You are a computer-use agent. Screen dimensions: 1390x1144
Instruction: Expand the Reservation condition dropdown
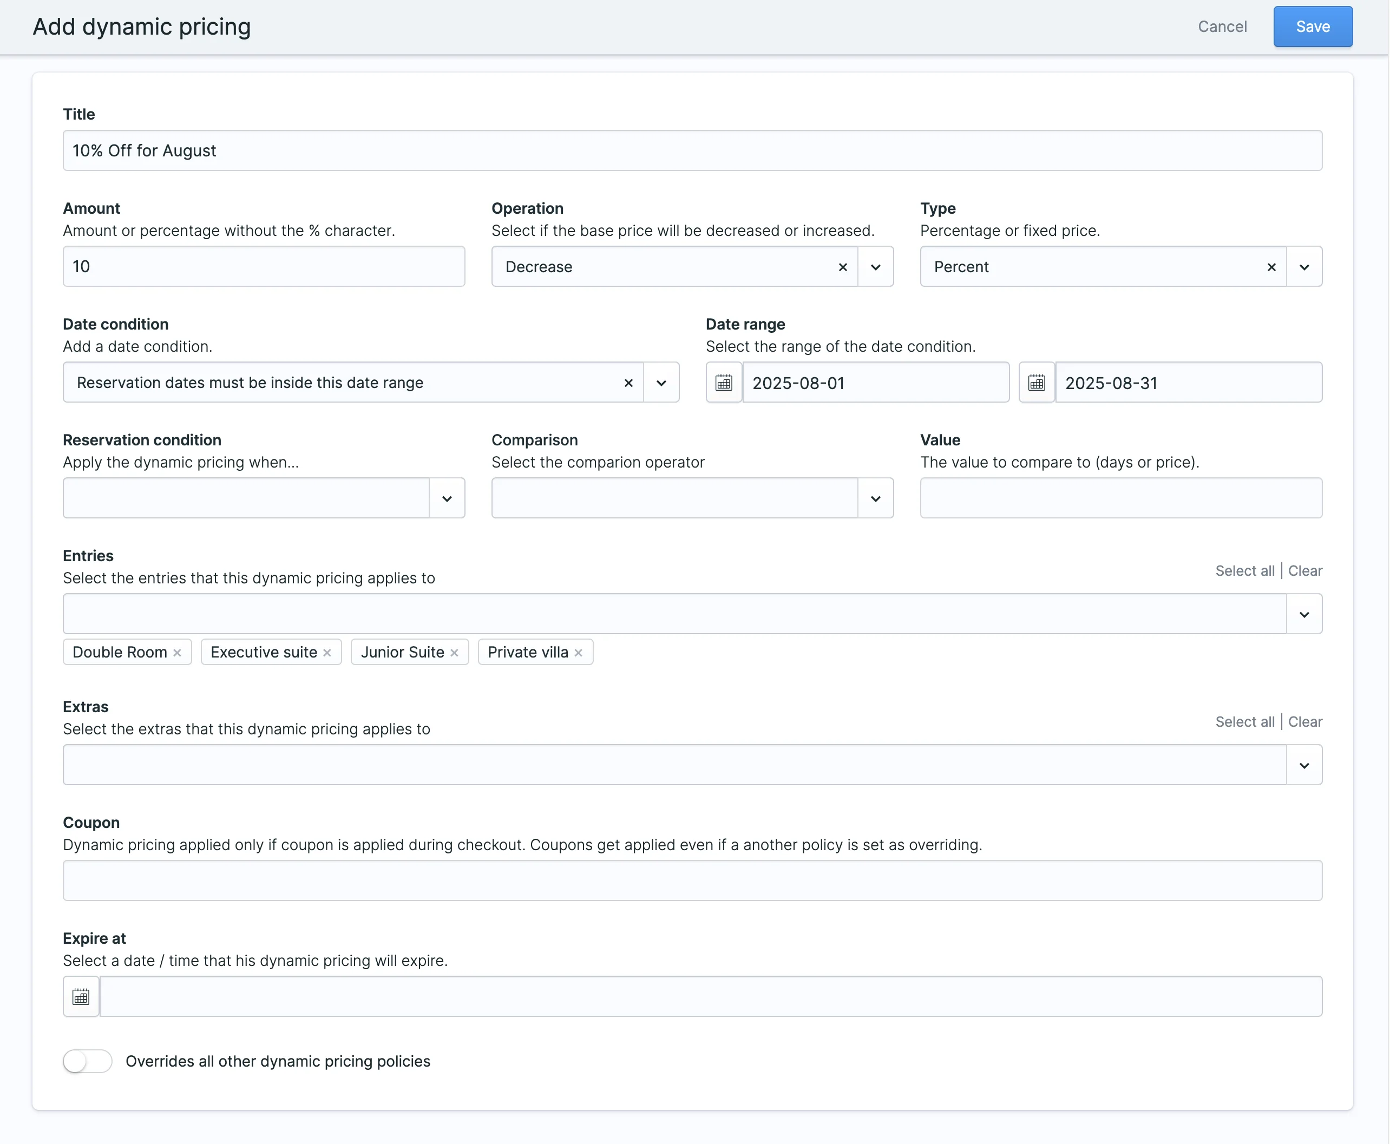447,499
